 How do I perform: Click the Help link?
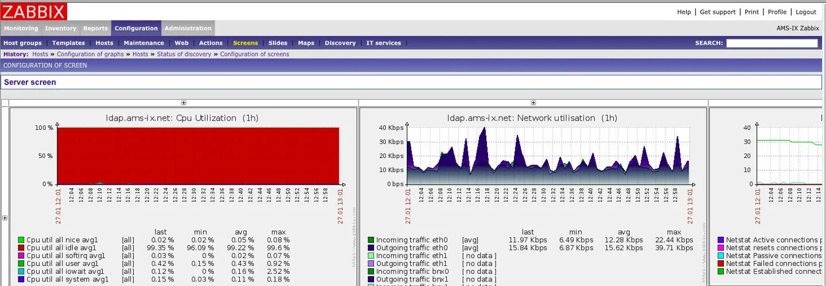pyautogui.click(x=684, y=12)
